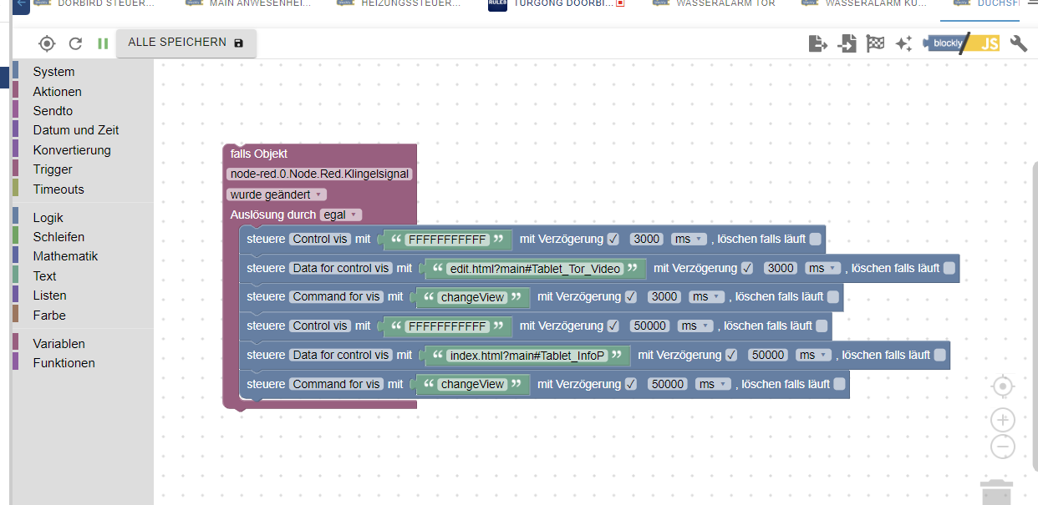Open the Trigger category in toolbox

tap(53, 169)
